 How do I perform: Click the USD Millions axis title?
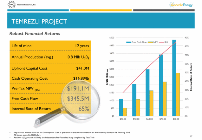click(x=107, y=77)
